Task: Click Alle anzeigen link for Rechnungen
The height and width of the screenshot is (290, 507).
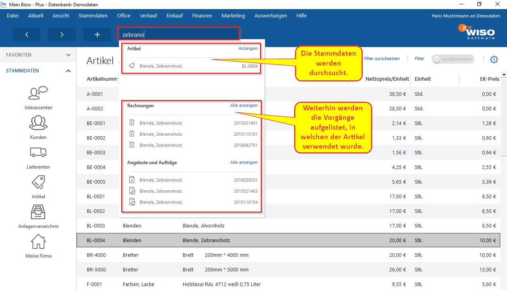Action: (244, 106)
